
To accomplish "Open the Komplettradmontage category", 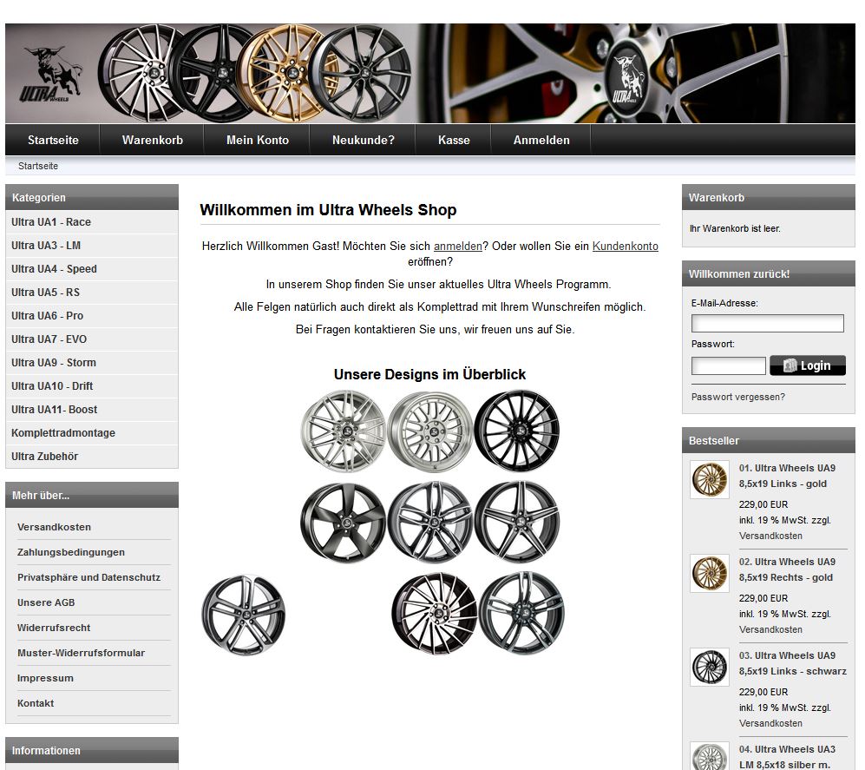I will click(x=92, y=433).
